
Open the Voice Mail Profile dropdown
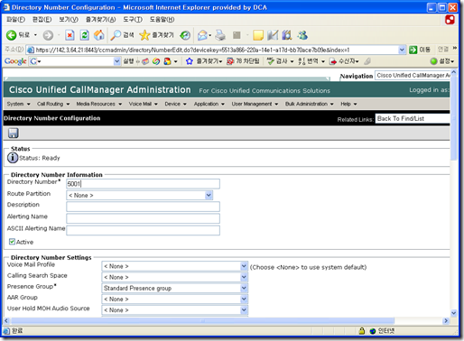[175, 266]
